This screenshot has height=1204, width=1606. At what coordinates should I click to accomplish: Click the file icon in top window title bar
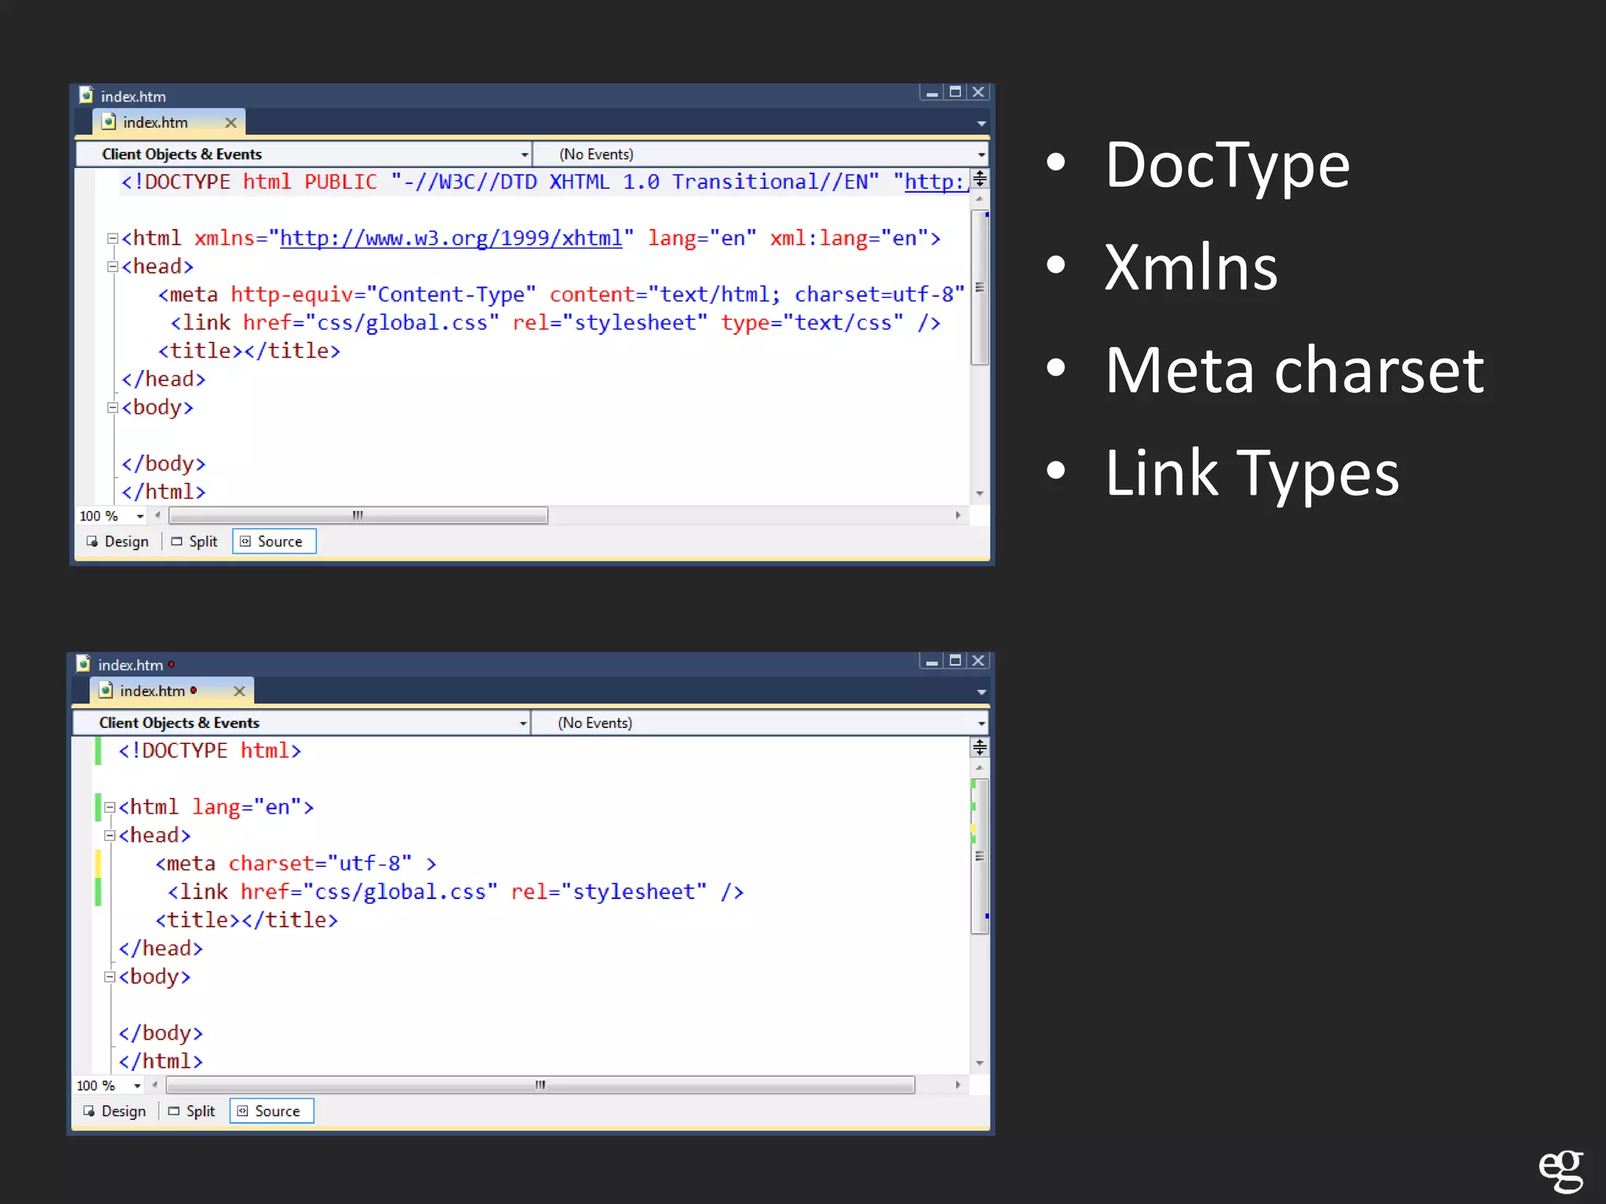[x=86, y=95]
